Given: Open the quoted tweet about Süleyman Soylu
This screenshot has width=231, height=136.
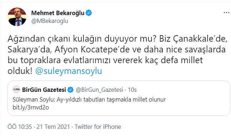Looking at the screenshot, I should [x=119, y=98].
